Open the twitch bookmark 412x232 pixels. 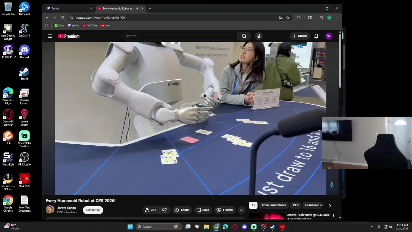pos(73,25)
